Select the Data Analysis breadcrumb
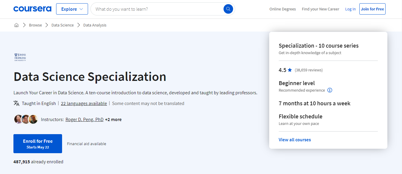Image resolution: width=402 pixels, height=174 pixels. [x=95, y=25]
